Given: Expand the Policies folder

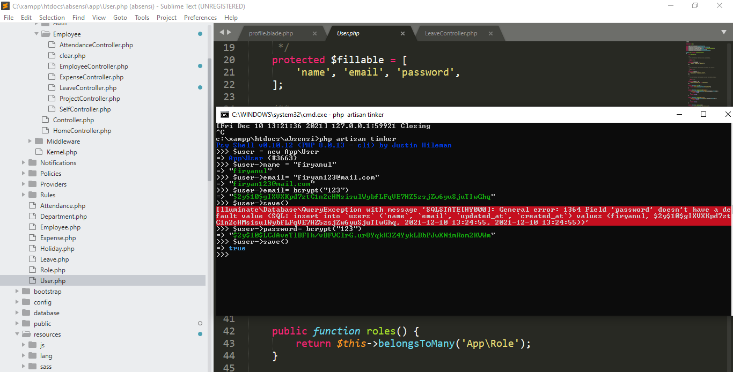Looking at the screenshot, I should tap(24, 173).
